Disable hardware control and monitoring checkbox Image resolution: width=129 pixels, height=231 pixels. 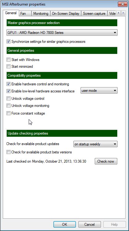pyautogui.click(x=8, y=84)
